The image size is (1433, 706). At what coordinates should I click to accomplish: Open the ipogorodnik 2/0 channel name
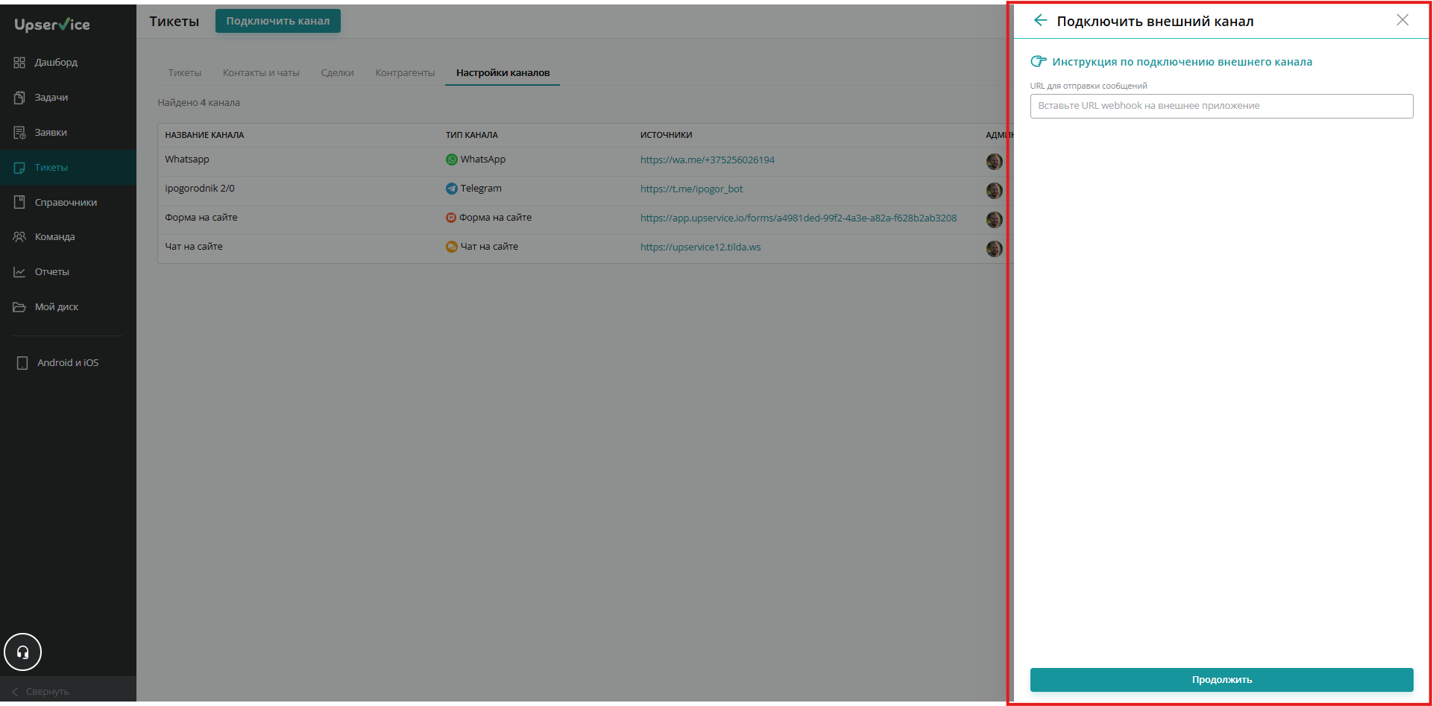(x=200, y=189)
